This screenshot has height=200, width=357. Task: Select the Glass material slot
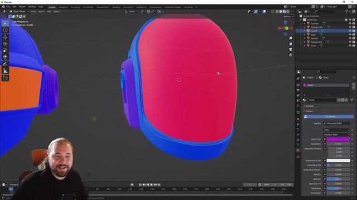[x=326, y=85]
